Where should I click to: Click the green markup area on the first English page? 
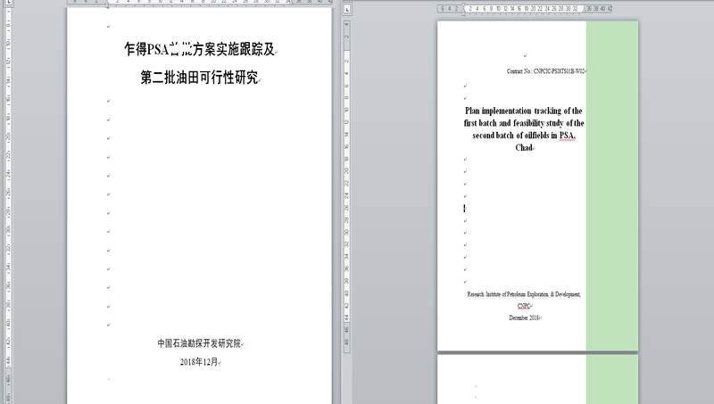point(611,178)
